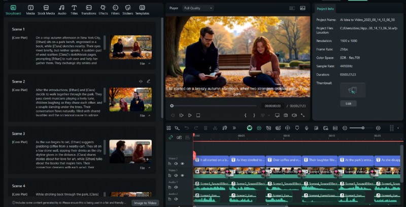Select the StoryBoard icon
This screenshot has height=207, width=406.
click(x=13, y=8)
